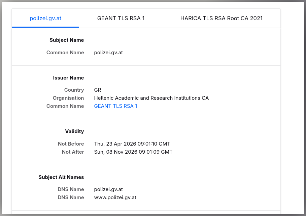Select the subject common name value polizei.gv.at
The image size is (306, 216).
point(108,53)
